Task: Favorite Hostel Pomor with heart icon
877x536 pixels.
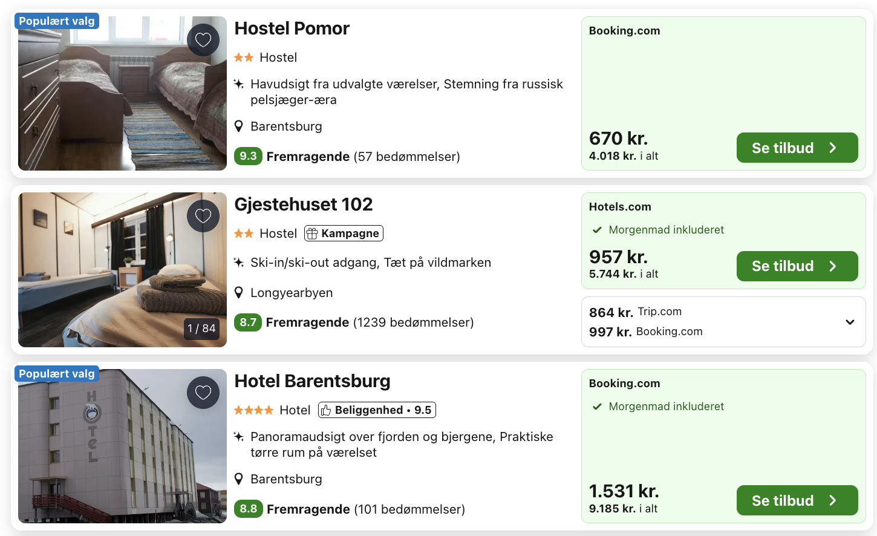Action: pyautogui.click(x=203, y=40)
